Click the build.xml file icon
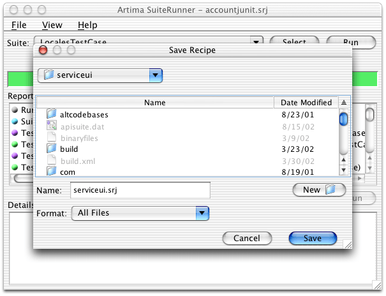Screen dimensions: 386x296 coord(52,160)
